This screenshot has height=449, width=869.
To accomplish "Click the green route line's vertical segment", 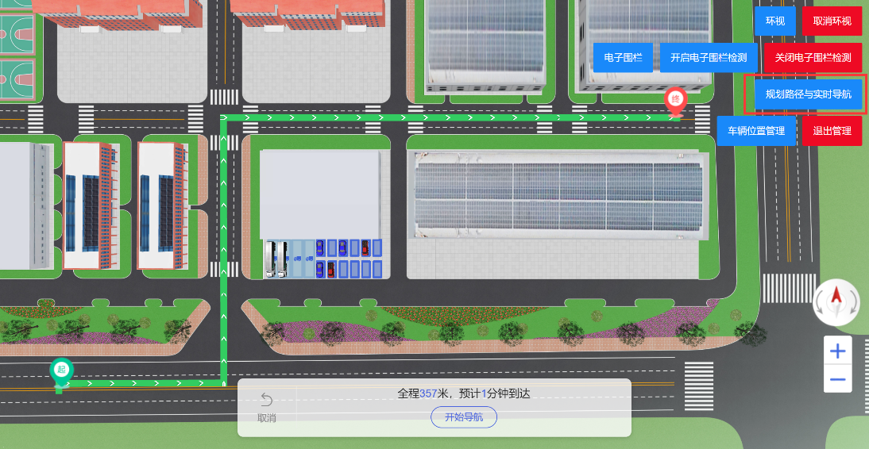I will tap(224, 249).
